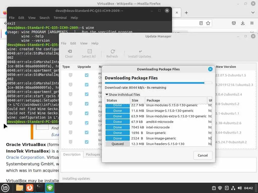Uncheck upgrade box for 3.0.4-2ubuntu2.4 row
Screen dimensions: 258x193
pyautogui.click(x=87, y=94)
